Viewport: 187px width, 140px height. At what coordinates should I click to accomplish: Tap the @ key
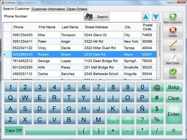tap(157, 87)
